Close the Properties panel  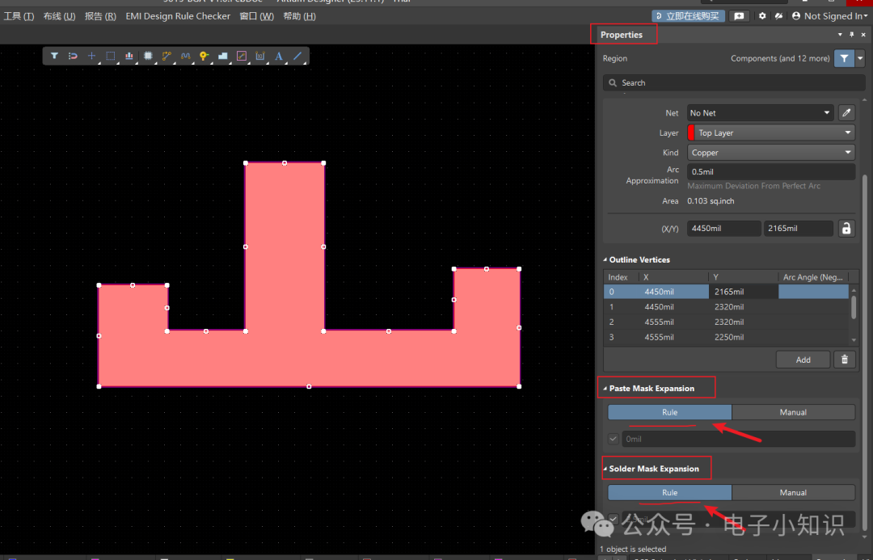click(863, 35)
